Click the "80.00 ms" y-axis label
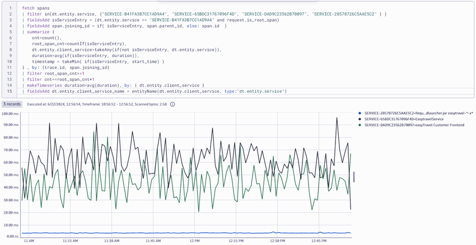This screenshot has height=245, width=476. pos(11,138)
